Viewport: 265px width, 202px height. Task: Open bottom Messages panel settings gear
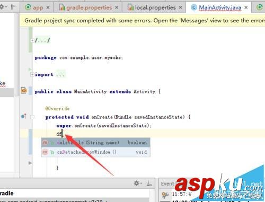point(138,183)
